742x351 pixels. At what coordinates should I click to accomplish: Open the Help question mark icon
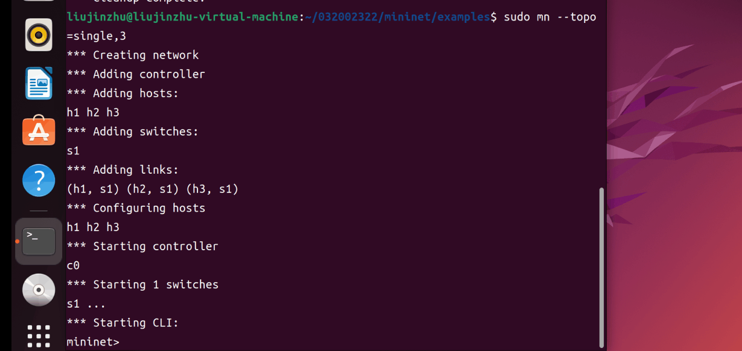coord(39,180)
